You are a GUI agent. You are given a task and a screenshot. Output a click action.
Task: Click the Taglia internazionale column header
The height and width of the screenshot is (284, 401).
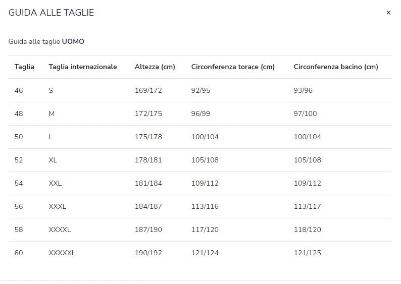coord(83,67)
